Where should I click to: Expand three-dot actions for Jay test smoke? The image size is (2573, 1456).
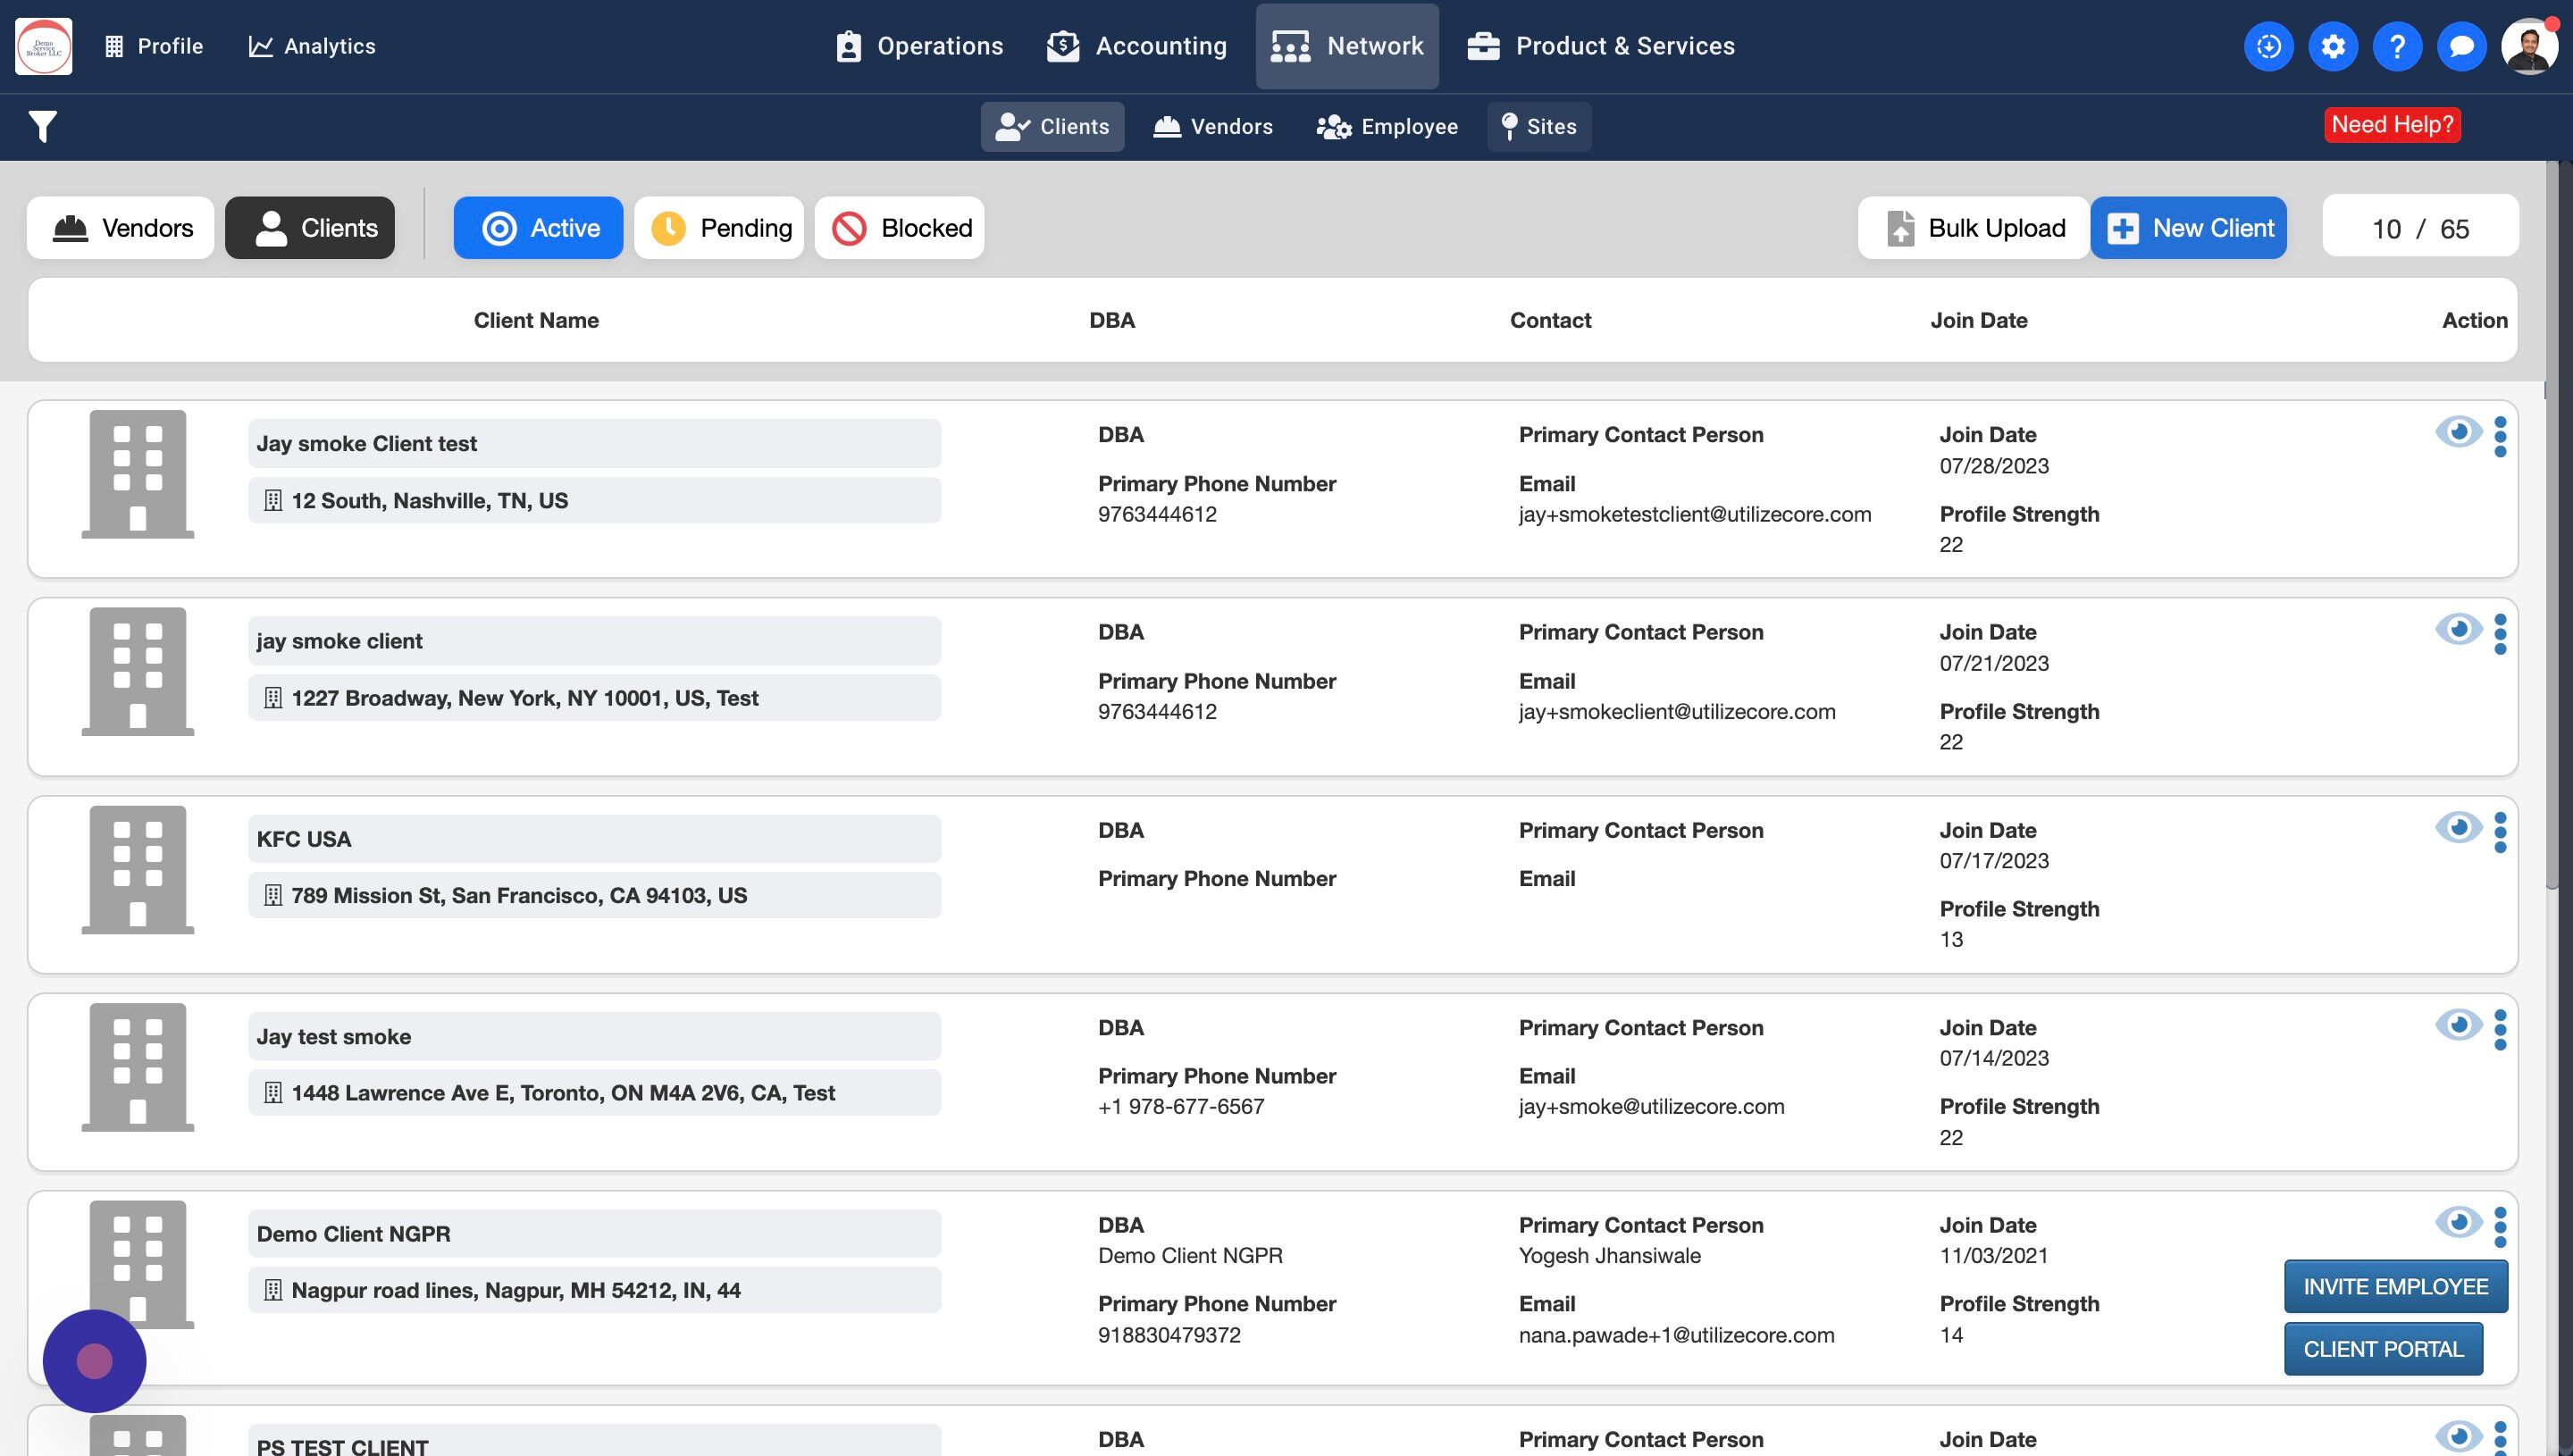point(2500,1029)
